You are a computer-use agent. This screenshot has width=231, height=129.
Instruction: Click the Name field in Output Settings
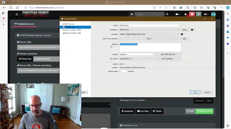coord(149,25)
